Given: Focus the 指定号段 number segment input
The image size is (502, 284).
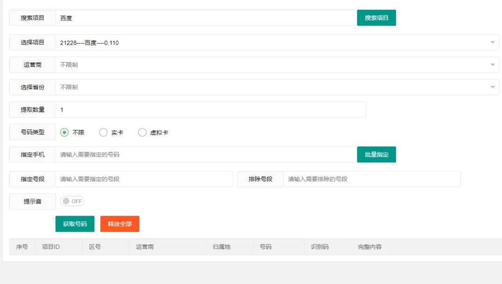Looking at the screenshot, I should [x=144, y=179].
